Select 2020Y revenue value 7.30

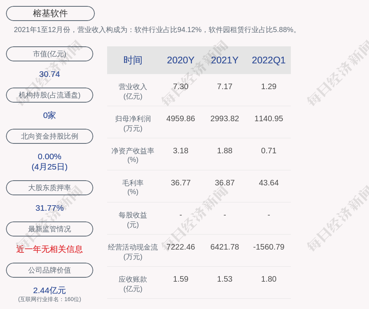click(181, 86)
